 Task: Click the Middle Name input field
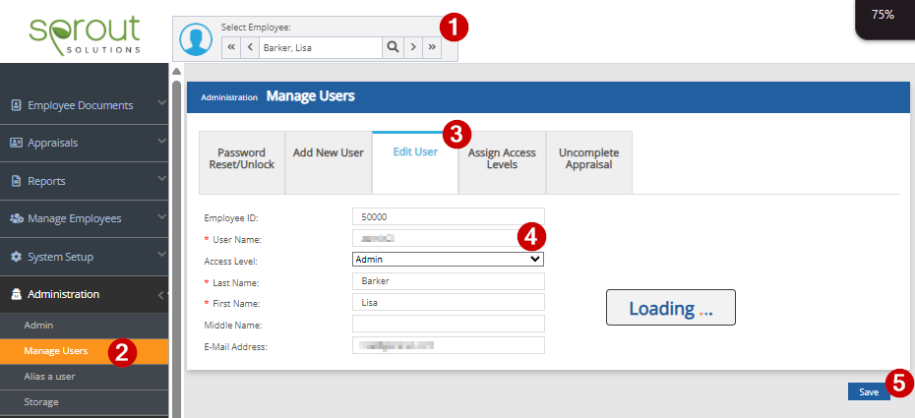coord(448,324)
